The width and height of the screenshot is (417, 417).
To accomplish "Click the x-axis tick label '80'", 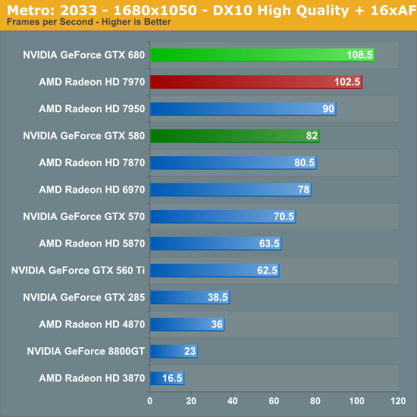I will [315, 401].
